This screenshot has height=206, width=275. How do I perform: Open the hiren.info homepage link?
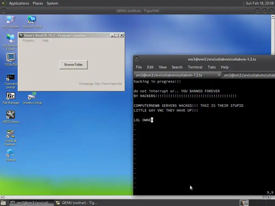click(x=108, y=84)
